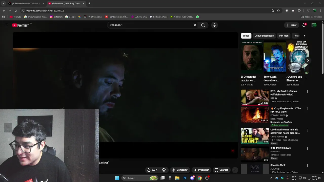Switch to Iron Man (2008) YouTube tab

[66, 4]
